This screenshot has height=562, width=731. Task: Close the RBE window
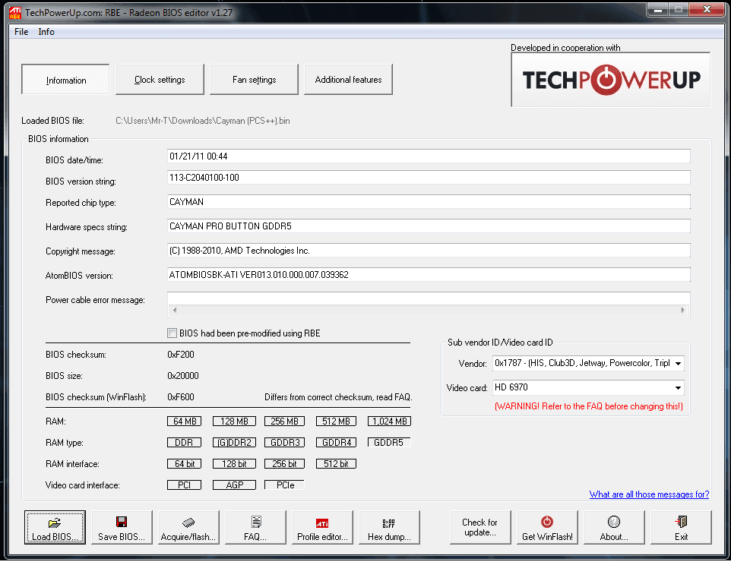coord(706,9)
